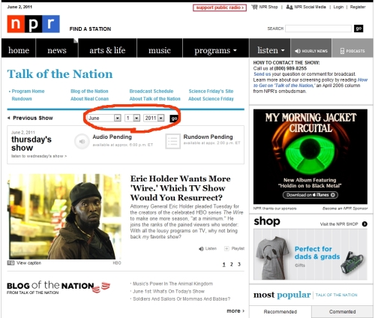375x318 pixels.
Task: Click the Podcasts device icon
Action: (x=342, y=51)
